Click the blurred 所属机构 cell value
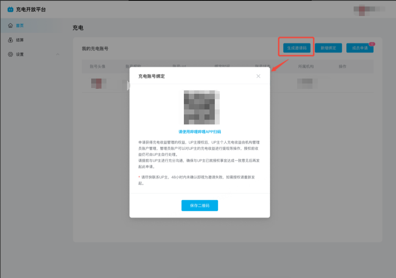The image size is (396, 278). click(x=307, y=84)
